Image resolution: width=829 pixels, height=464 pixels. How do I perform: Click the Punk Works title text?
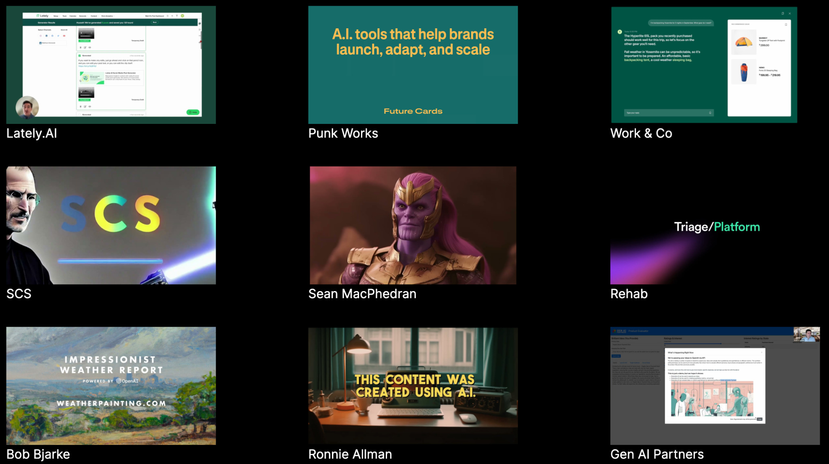(343, 133)
